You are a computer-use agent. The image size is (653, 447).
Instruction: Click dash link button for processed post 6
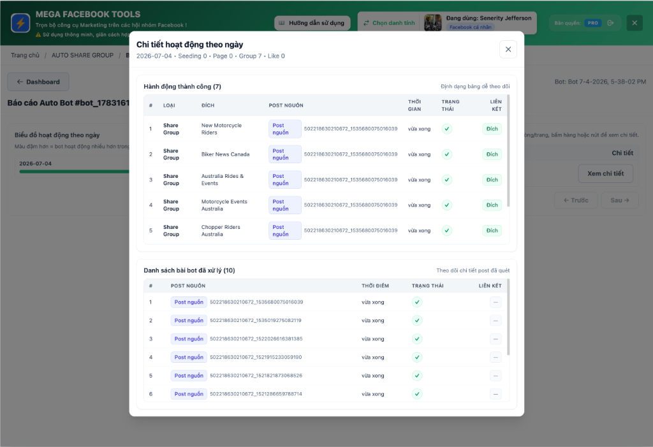[495, 393]
